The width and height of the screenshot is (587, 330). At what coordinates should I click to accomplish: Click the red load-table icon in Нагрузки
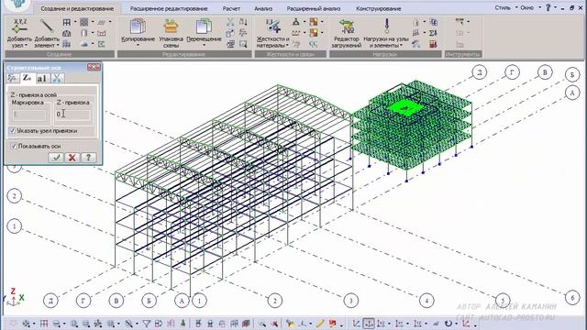click(x=433, y=44)
